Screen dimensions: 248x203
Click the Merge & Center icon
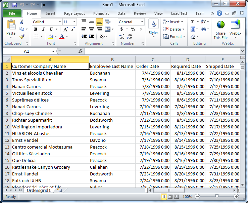[108, 29]
